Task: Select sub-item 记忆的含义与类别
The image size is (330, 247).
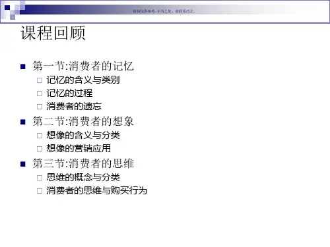Action: [83, 80]
